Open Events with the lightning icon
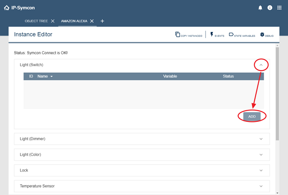The height and width of the screenshot is (195, 288). point(212,35)
